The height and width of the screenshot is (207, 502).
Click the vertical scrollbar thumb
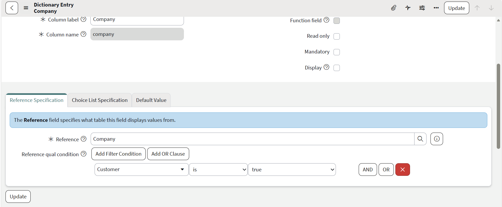click(498, 106)
